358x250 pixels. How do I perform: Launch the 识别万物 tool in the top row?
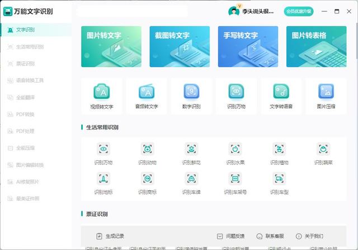point(236,92)
